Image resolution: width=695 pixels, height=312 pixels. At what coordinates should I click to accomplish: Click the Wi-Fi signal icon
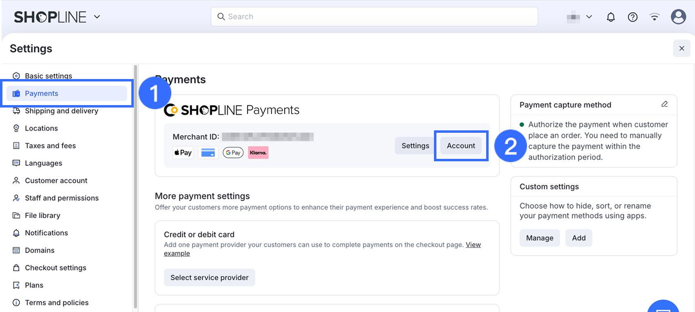click(x=655, y=17)
